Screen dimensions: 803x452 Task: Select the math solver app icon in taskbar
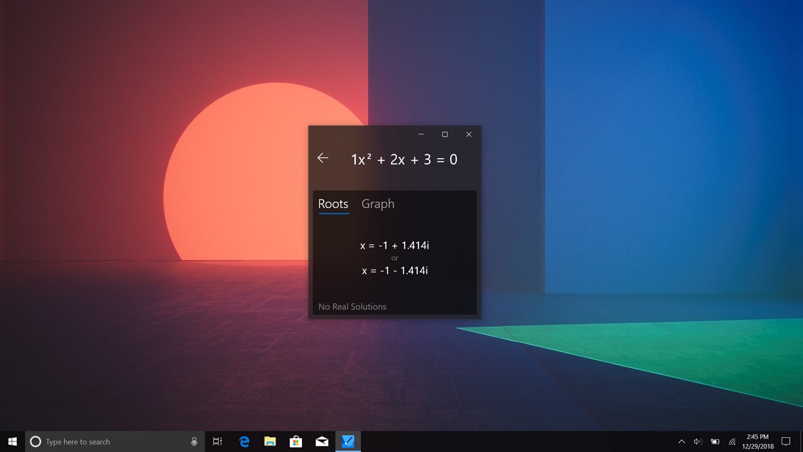tap(348, 441)
